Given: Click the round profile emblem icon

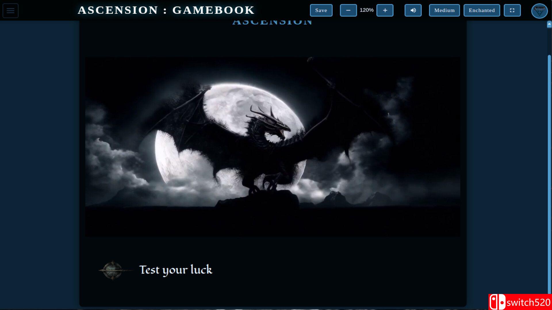Looking at the screenshot, I should click(539, 11).
